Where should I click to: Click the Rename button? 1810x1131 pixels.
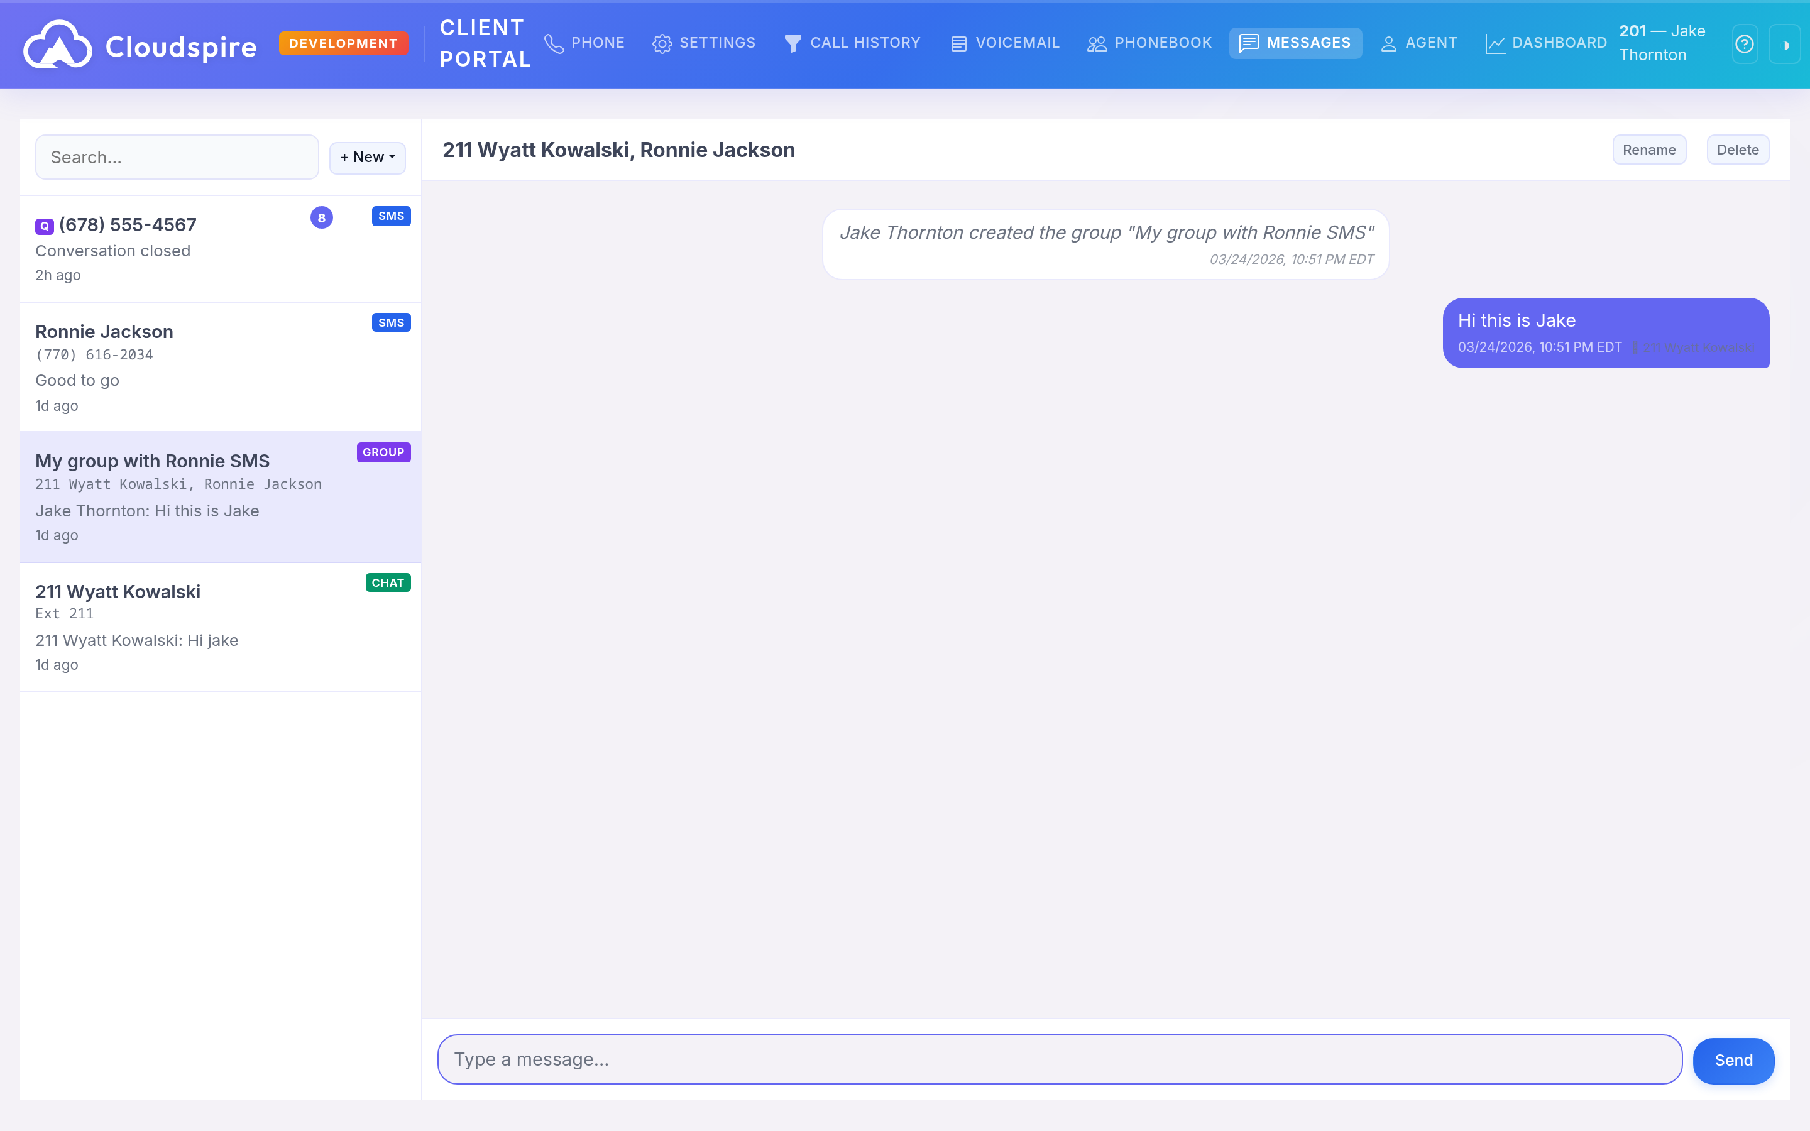coord(1649,150)
